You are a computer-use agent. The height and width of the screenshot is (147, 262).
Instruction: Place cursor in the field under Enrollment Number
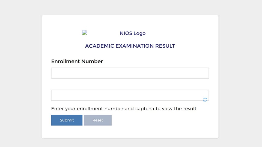130,73
